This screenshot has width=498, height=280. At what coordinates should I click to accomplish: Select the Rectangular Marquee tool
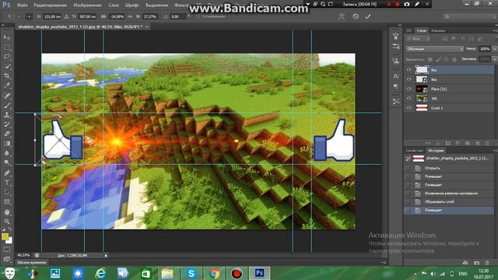point(7,47)
